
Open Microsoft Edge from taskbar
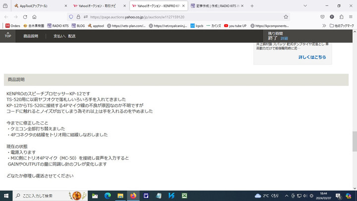[108, 196]
